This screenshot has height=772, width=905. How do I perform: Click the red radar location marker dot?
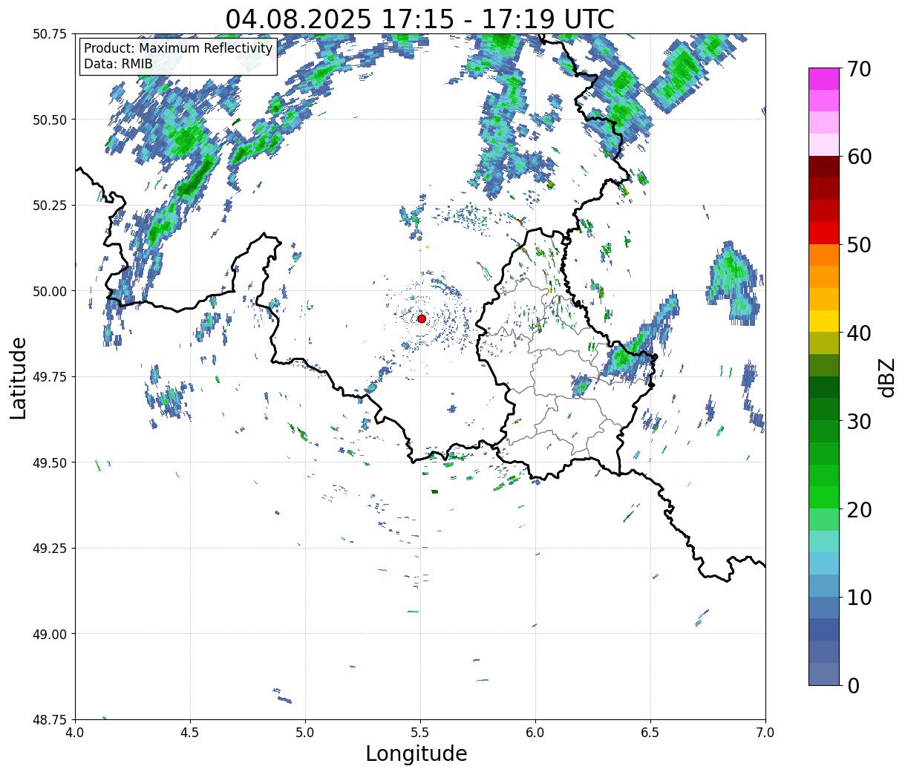tap(422, 318)
